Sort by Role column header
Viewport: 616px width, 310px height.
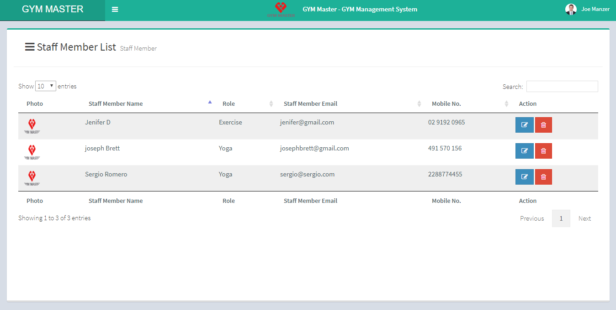[228, 104]
